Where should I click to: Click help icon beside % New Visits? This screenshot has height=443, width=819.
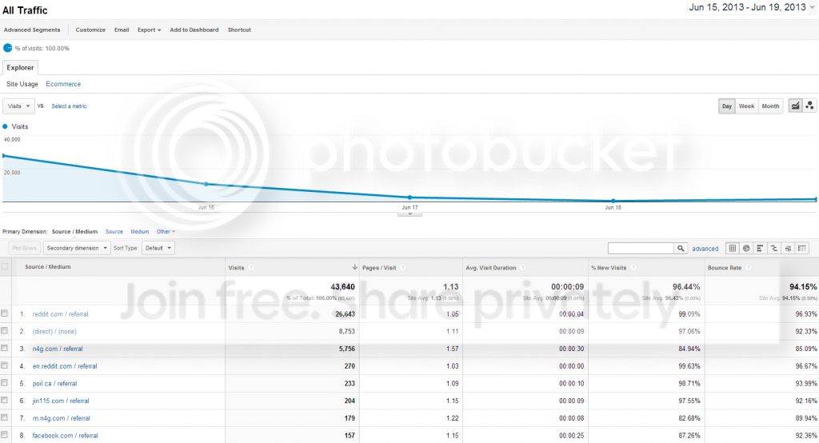[x=633, y=267]
